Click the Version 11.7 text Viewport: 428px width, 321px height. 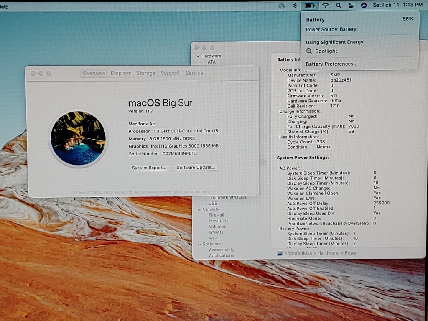coord(140,111)
